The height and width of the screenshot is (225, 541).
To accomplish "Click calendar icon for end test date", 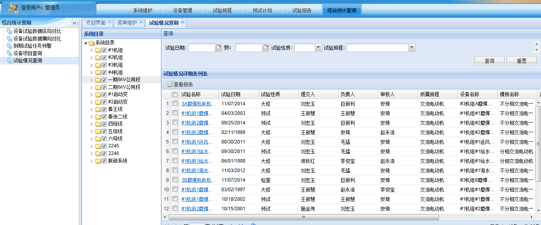I will point(266,48).
